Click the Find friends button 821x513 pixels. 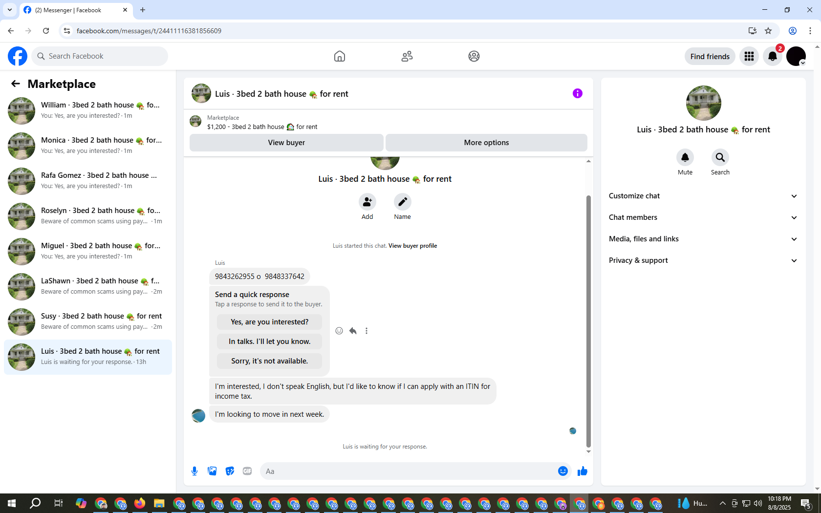tap(710, 56)
